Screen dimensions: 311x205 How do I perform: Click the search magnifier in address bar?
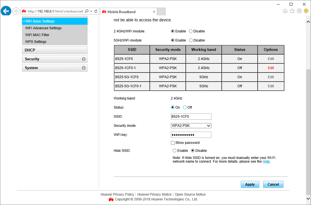87,11
